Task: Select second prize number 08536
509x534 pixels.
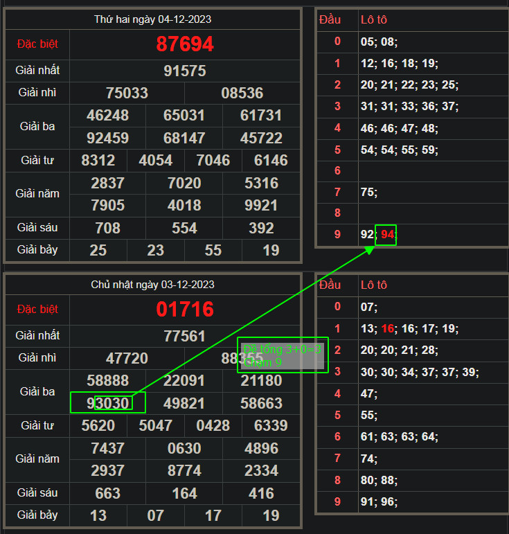Action: [x=242, y=93]
